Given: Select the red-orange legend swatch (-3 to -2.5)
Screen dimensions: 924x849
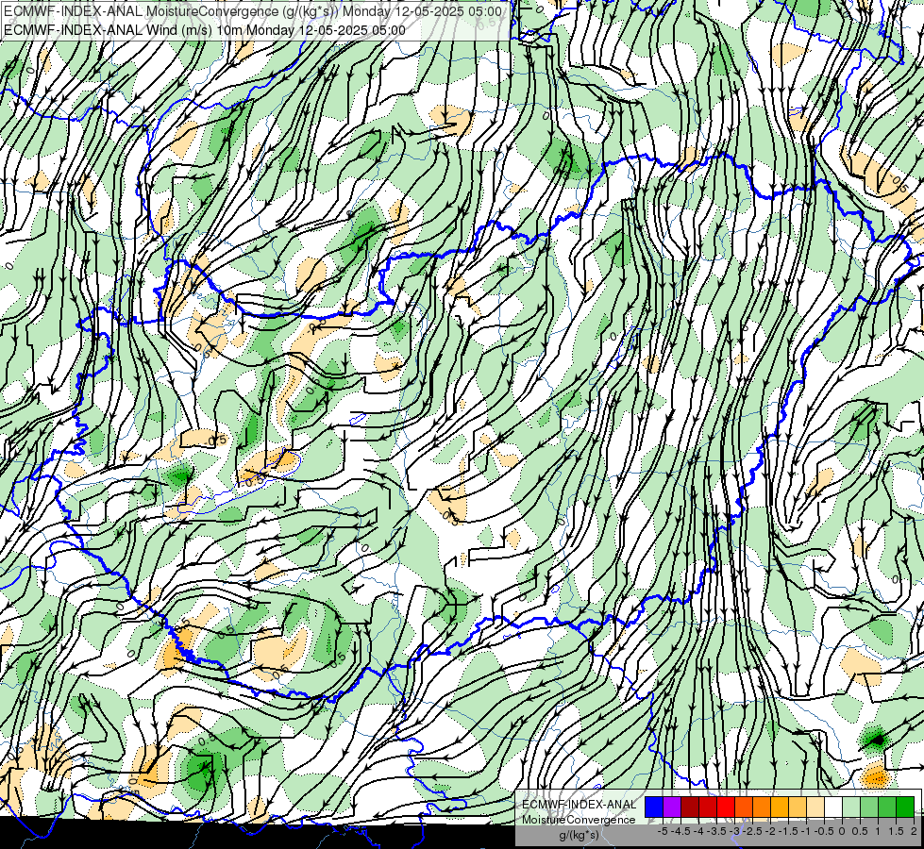Looking at the screenshot, I should 744,807.
